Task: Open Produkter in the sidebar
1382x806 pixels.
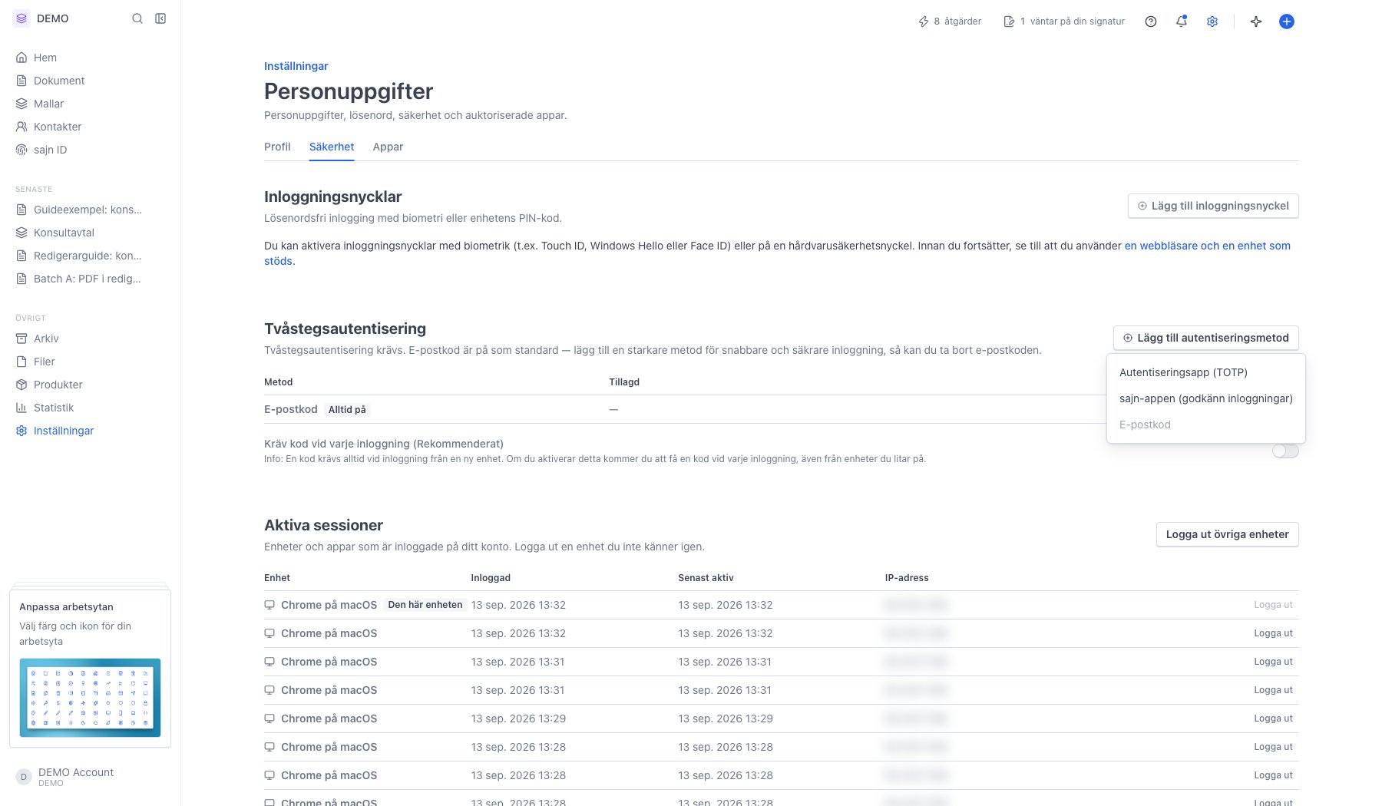Action: (49, 385)
